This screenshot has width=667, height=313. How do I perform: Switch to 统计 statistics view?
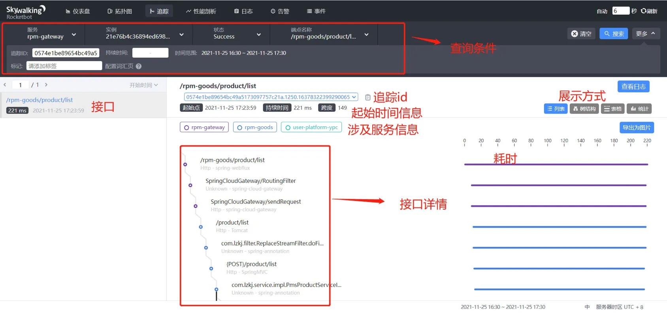[x=640, y=109]
